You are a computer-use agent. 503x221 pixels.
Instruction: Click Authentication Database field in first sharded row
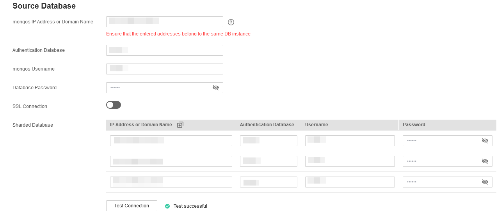pyautogui.click(x=268, y=141)
